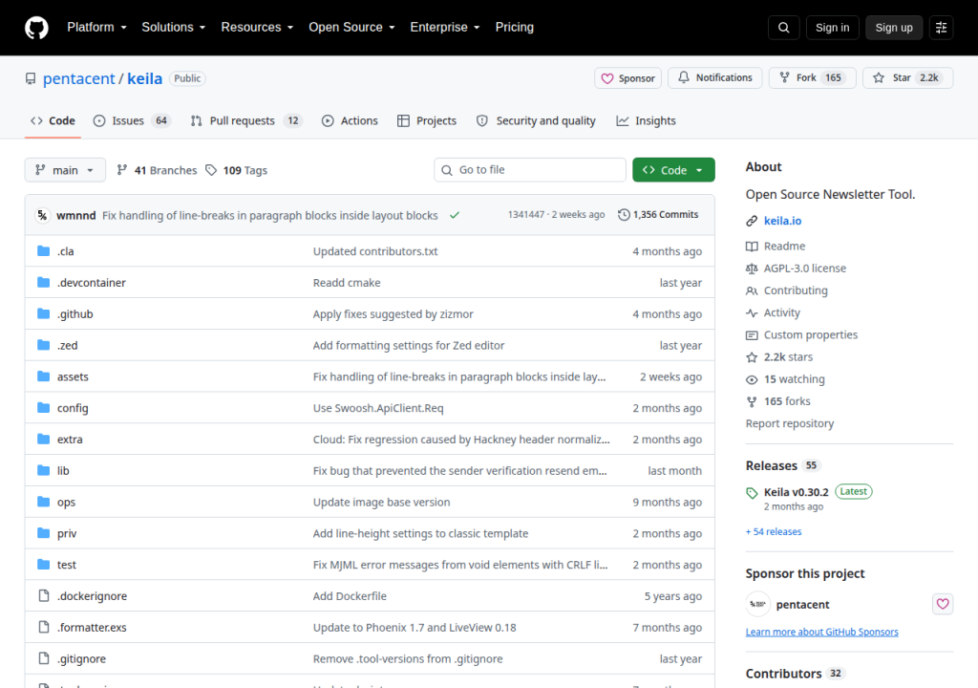Click the green commit status checkmark
Screen dimensions: 978x688
coord(455,215)
